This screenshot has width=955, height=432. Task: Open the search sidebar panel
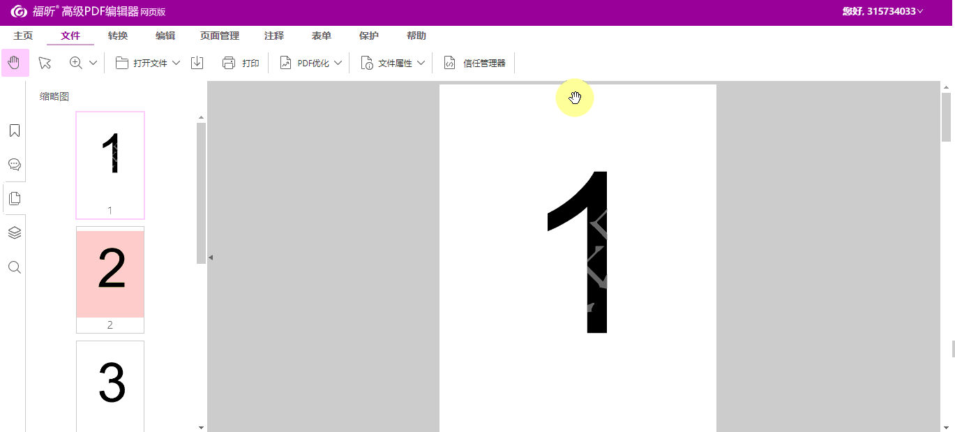click(x=14, y=267)
